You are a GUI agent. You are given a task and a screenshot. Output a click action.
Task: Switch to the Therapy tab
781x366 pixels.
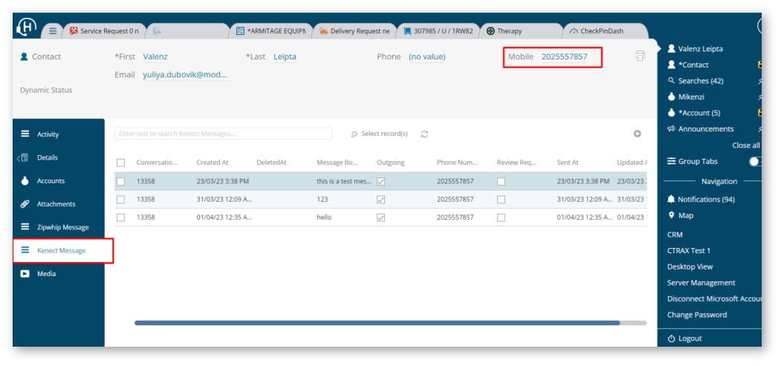(x=510, y=31)
